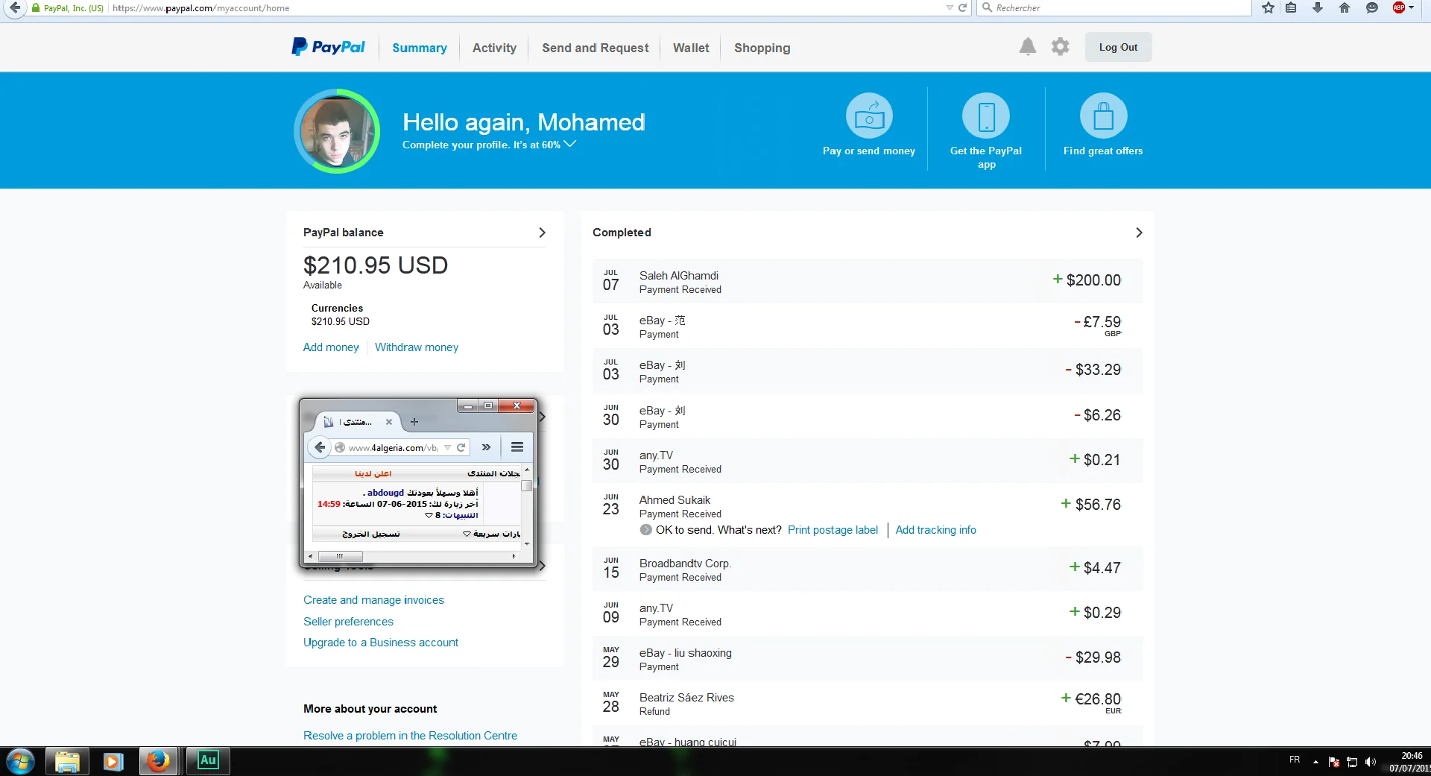Click the Adblock Plus ABP icon
1431x776 pixels.
(x=1398, y=8)
